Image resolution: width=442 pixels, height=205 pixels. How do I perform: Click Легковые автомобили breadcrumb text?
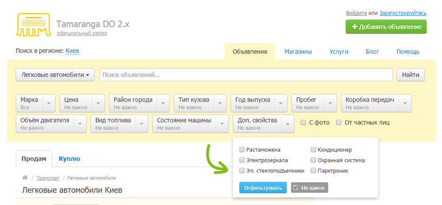pyautogui.click(x=92, y=178)
